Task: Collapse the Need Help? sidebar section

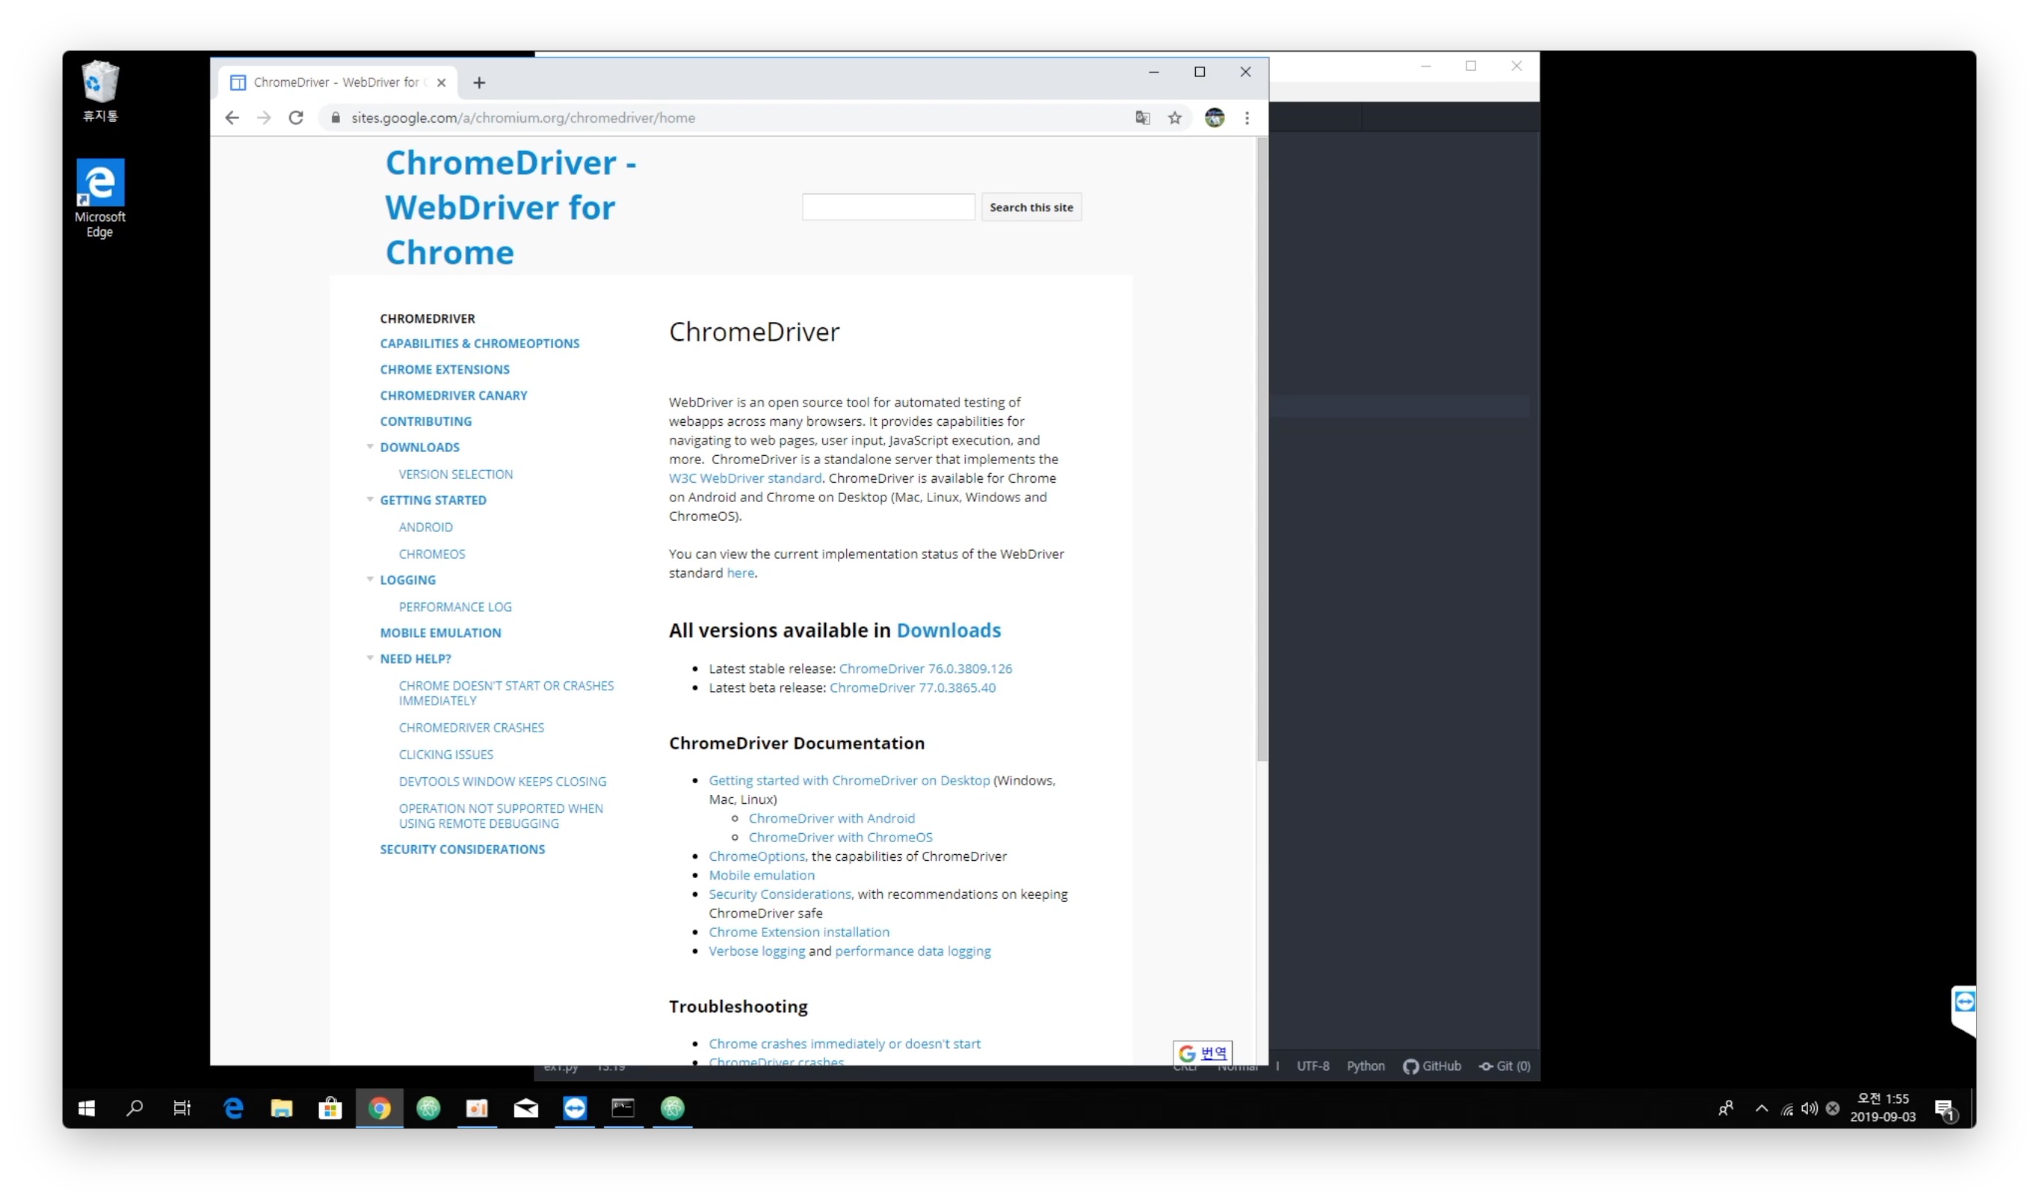Action: tap(370, 658)
